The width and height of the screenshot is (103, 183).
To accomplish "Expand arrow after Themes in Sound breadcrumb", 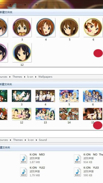I will (x=25, y=140).
